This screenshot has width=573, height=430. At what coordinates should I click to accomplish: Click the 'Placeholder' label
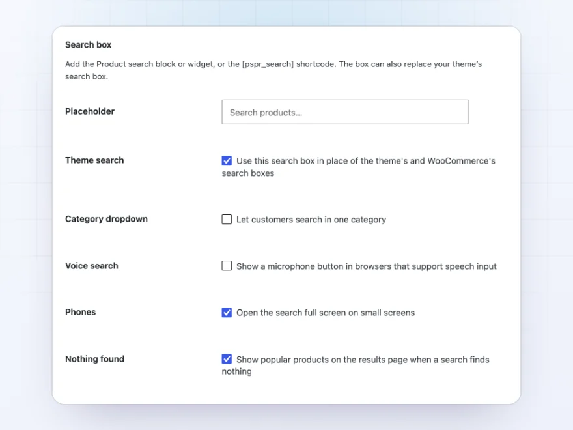tap(90, 111)
